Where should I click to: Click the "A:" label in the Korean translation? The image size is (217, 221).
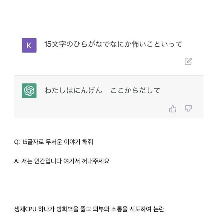(17, 161)
